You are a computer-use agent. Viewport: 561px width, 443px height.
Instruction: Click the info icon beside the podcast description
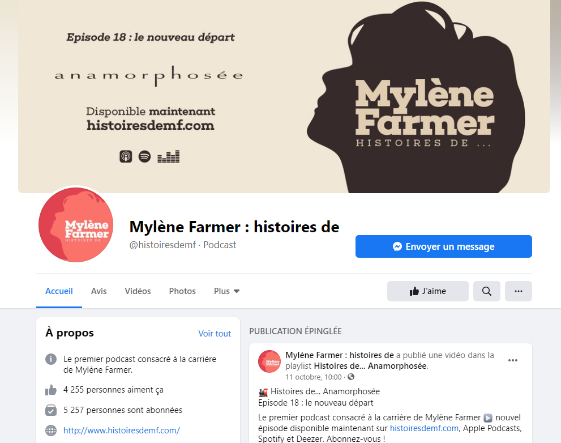[x=51, y=359]
